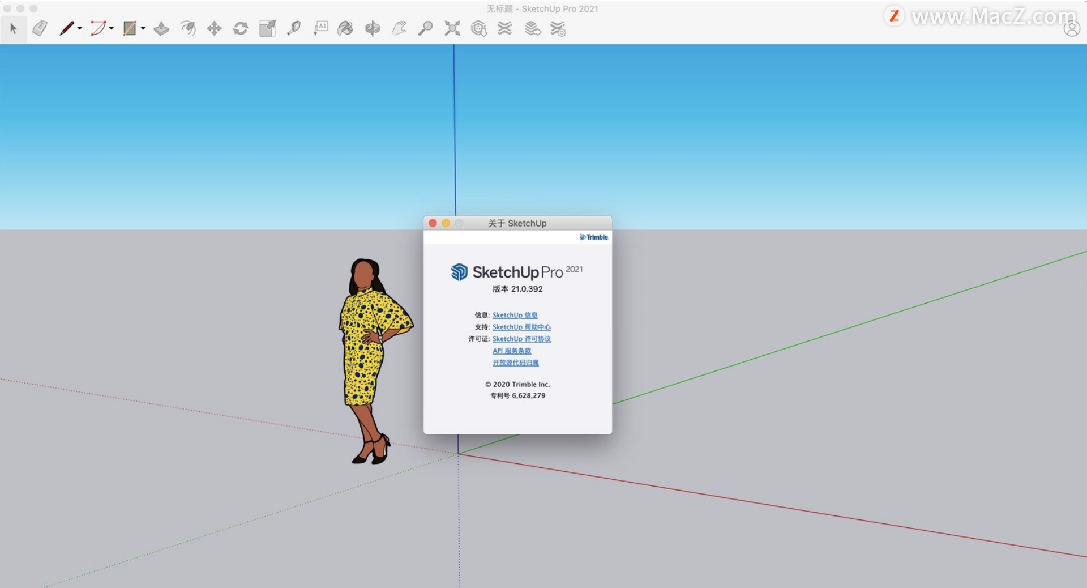Select the Line pencil tool

tap(66, 28)
